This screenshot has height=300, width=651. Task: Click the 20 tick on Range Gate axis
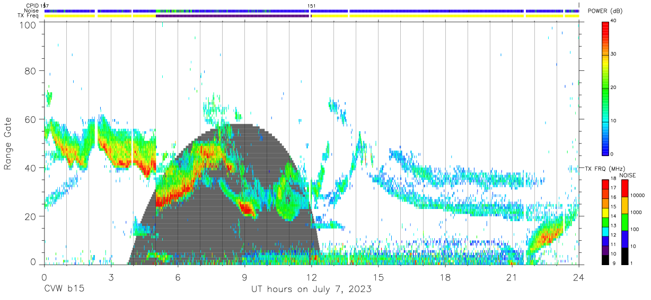pyautogui.click(x=30, y=216)
